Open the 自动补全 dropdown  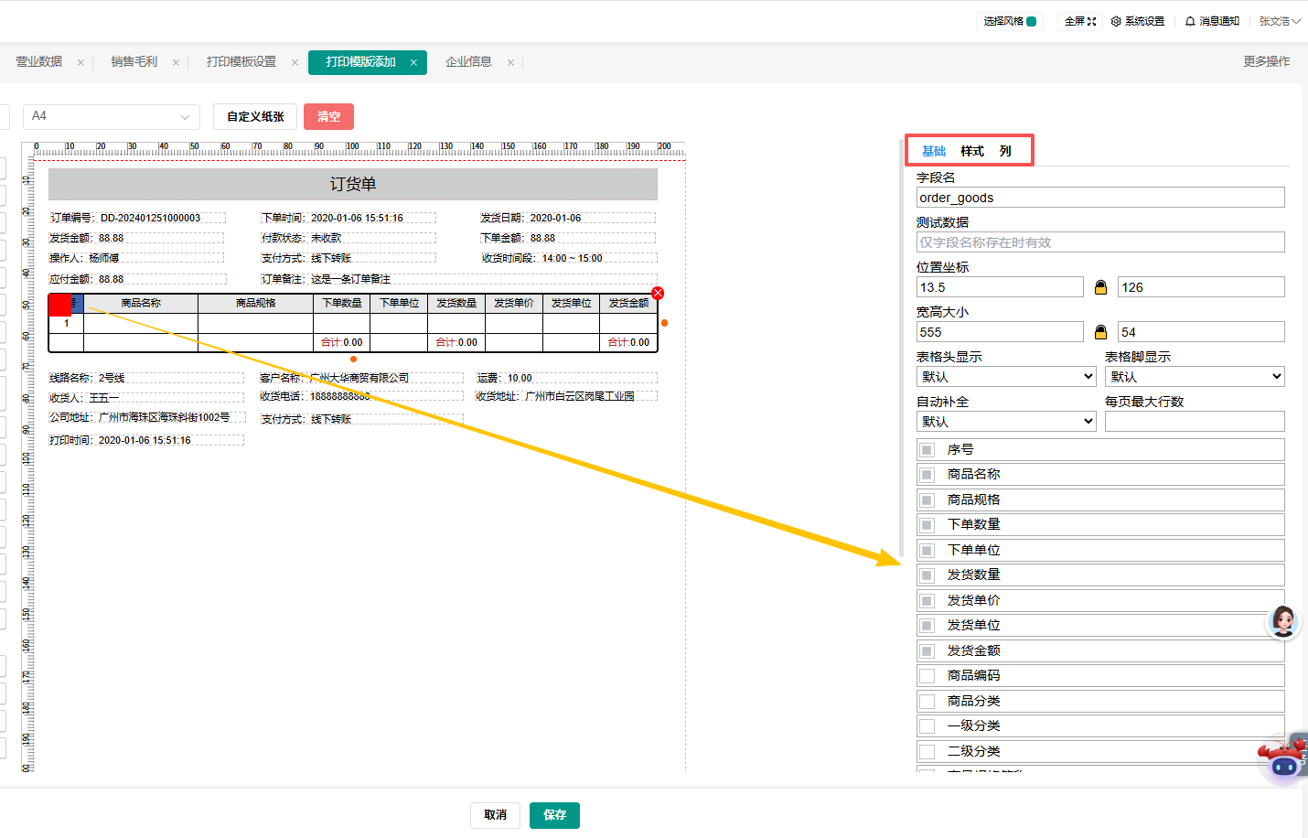[1006, 422]
